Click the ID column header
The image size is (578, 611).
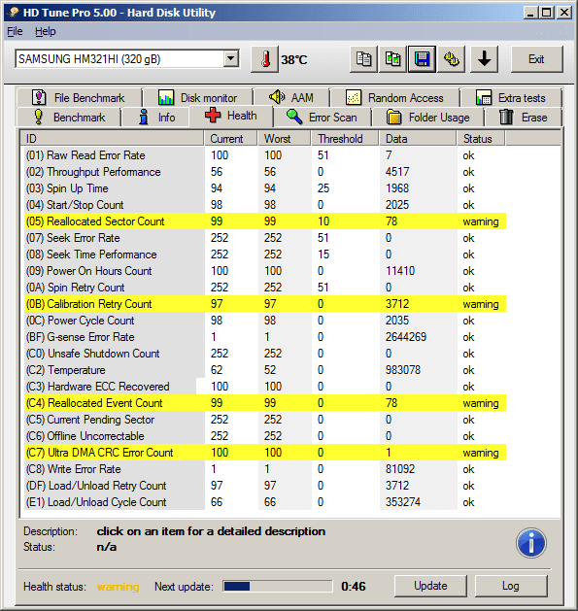point(113,139)
